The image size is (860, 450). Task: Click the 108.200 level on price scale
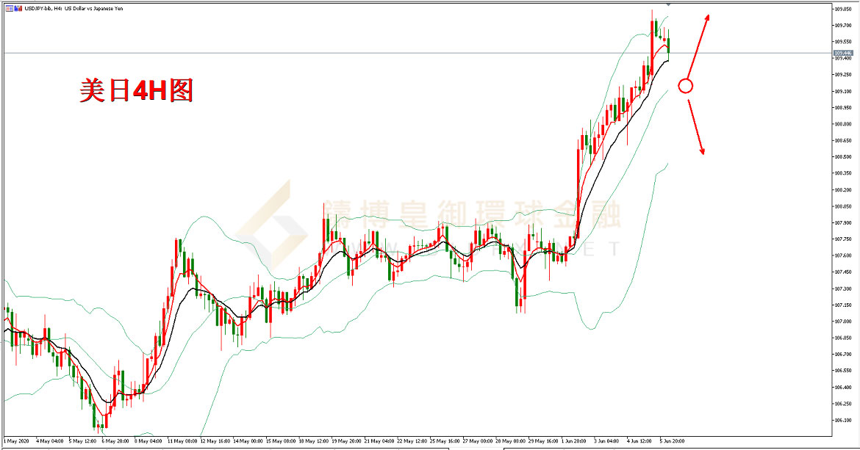pos(843,190)
